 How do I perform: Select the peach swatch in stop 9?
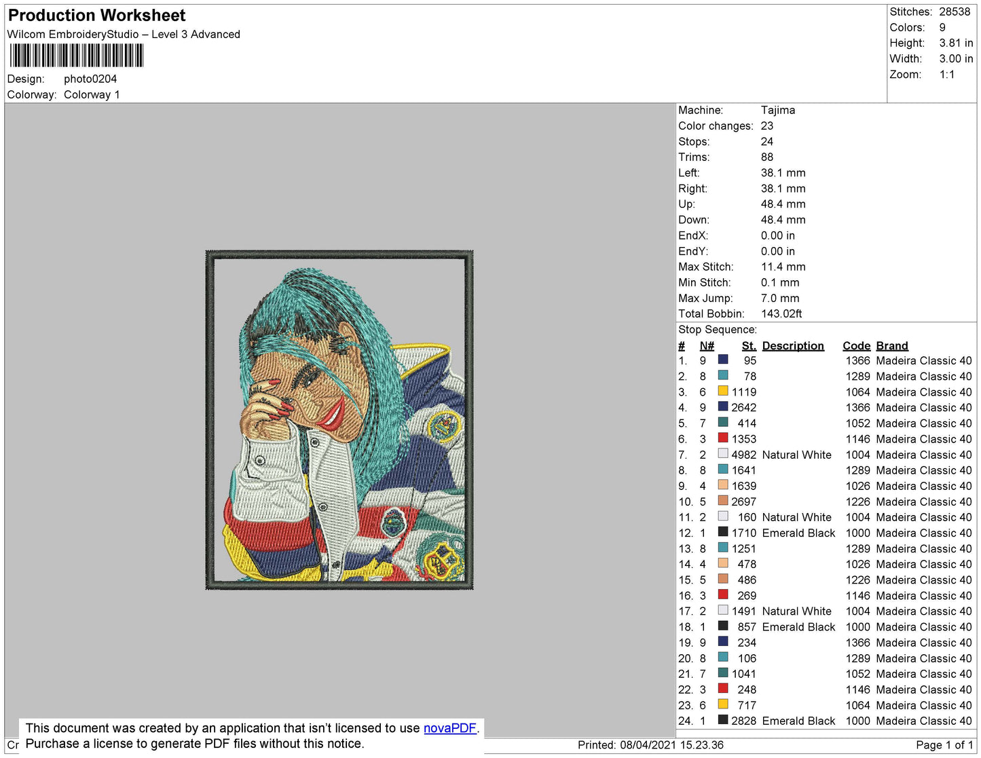coord(723,485)
